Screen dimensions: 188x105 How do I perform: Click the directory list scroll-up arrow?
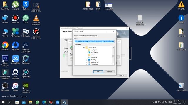[113, 47]
